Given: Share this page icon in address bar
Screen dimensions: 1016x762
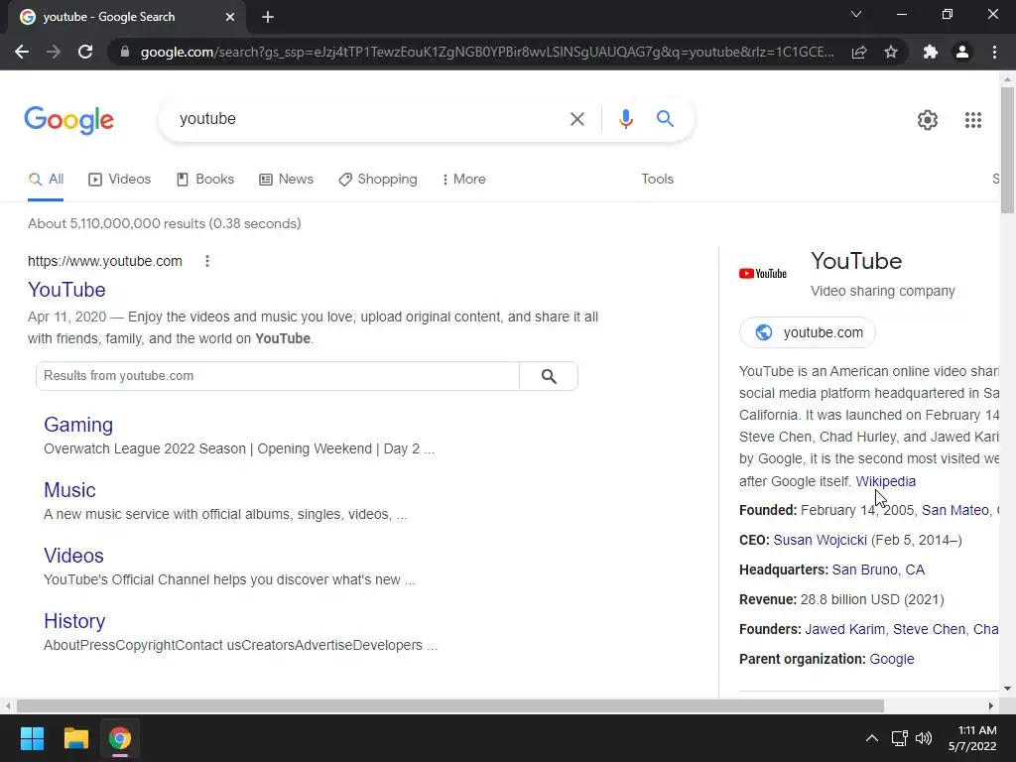Looking at the screenshot, I should [x=859, y=52].
